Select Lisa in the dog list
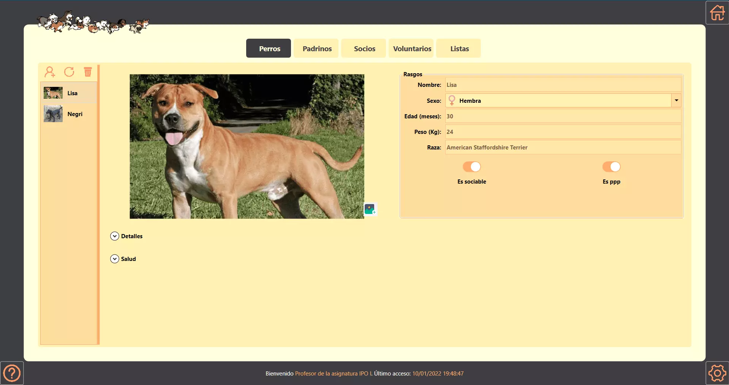Image resolution: width=729 pixels, height=385 pixels. coord(69,93)
